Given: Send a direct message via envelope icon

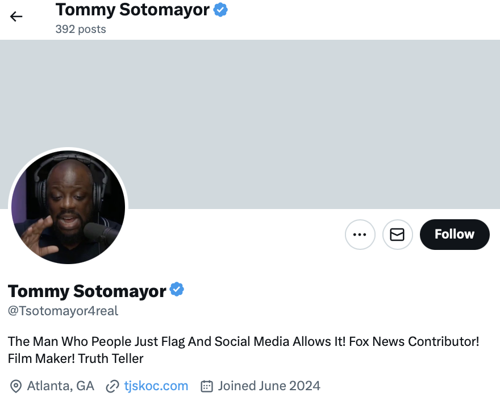Looking at the screenshot, I should click(x=397, y=234).
